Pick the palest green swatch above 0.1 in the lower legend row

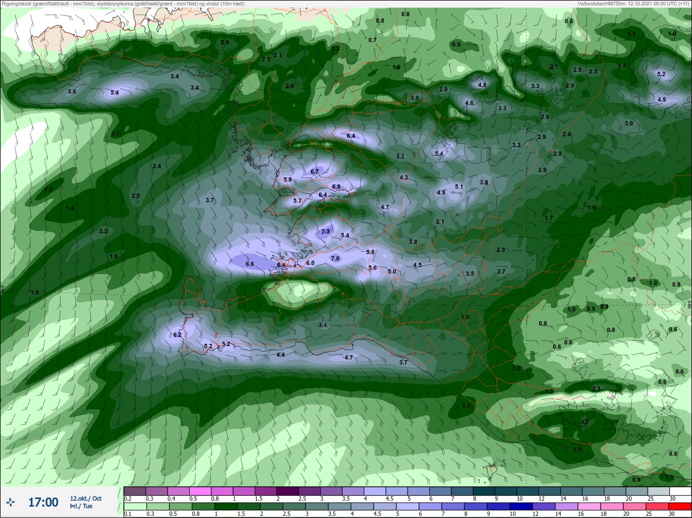tap(135, 507)
